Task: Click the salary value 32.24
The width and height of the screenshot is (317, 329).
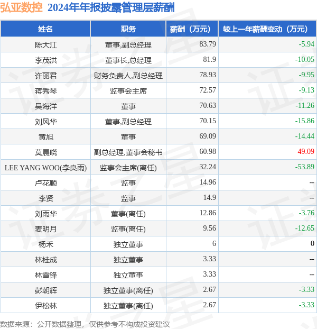Action: (x=208, y=167)
